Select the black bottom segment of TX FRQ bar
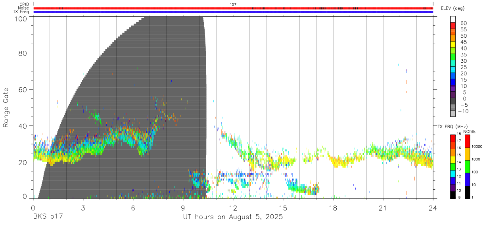 tap(452, 195)
